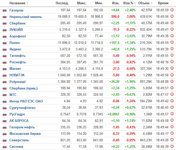
Task: Click the clock icon in Норильский никель row
Action: 172,16
